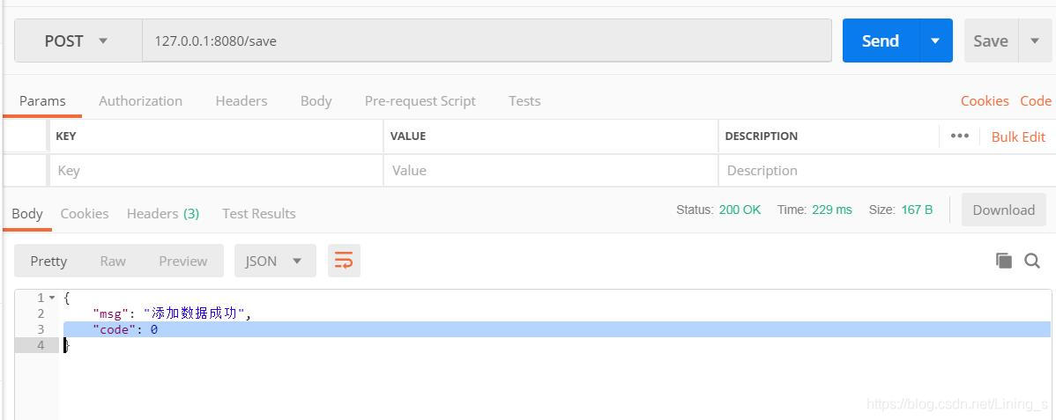Image resolution: width=1056 pixels, height=420 pixels.
Task: Toggle the line wrap icon
Action: pos(344,262)
